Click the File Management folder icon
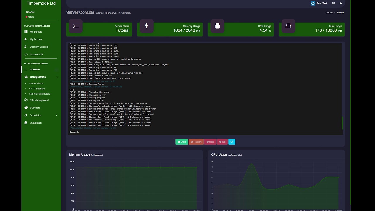Screen dimensions: 375x211 26,100
